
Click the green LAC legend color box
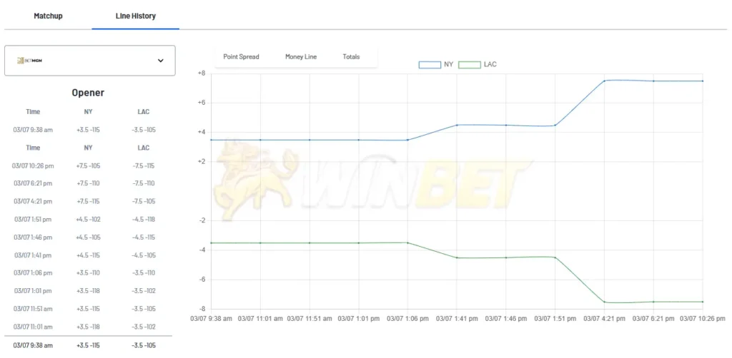[x=469, y=64]
